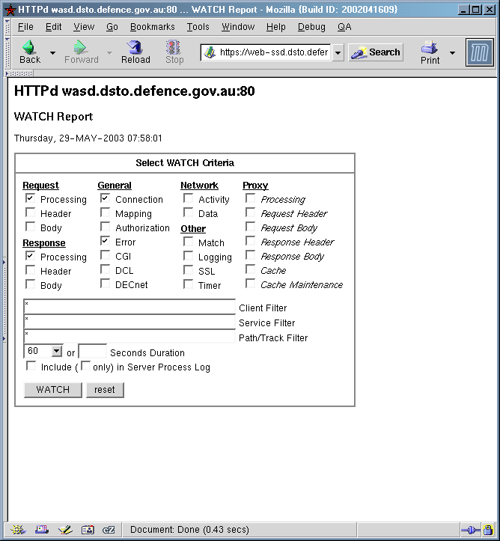The height and width of the screenshot is (541, 500).
Task: Check the Request Header checkbox
Action: [x=31, y=213]
